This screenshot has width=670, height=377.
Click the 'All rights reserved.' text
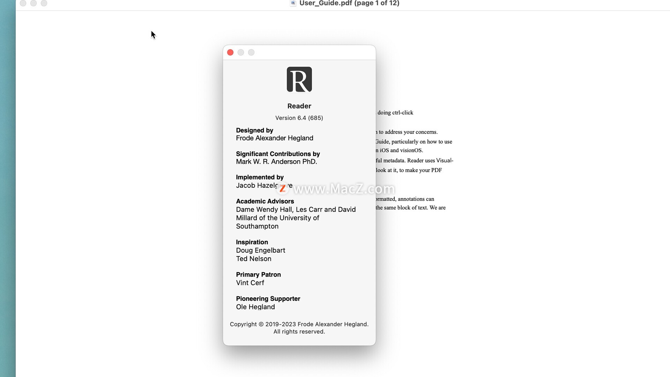tap(299, 332)
